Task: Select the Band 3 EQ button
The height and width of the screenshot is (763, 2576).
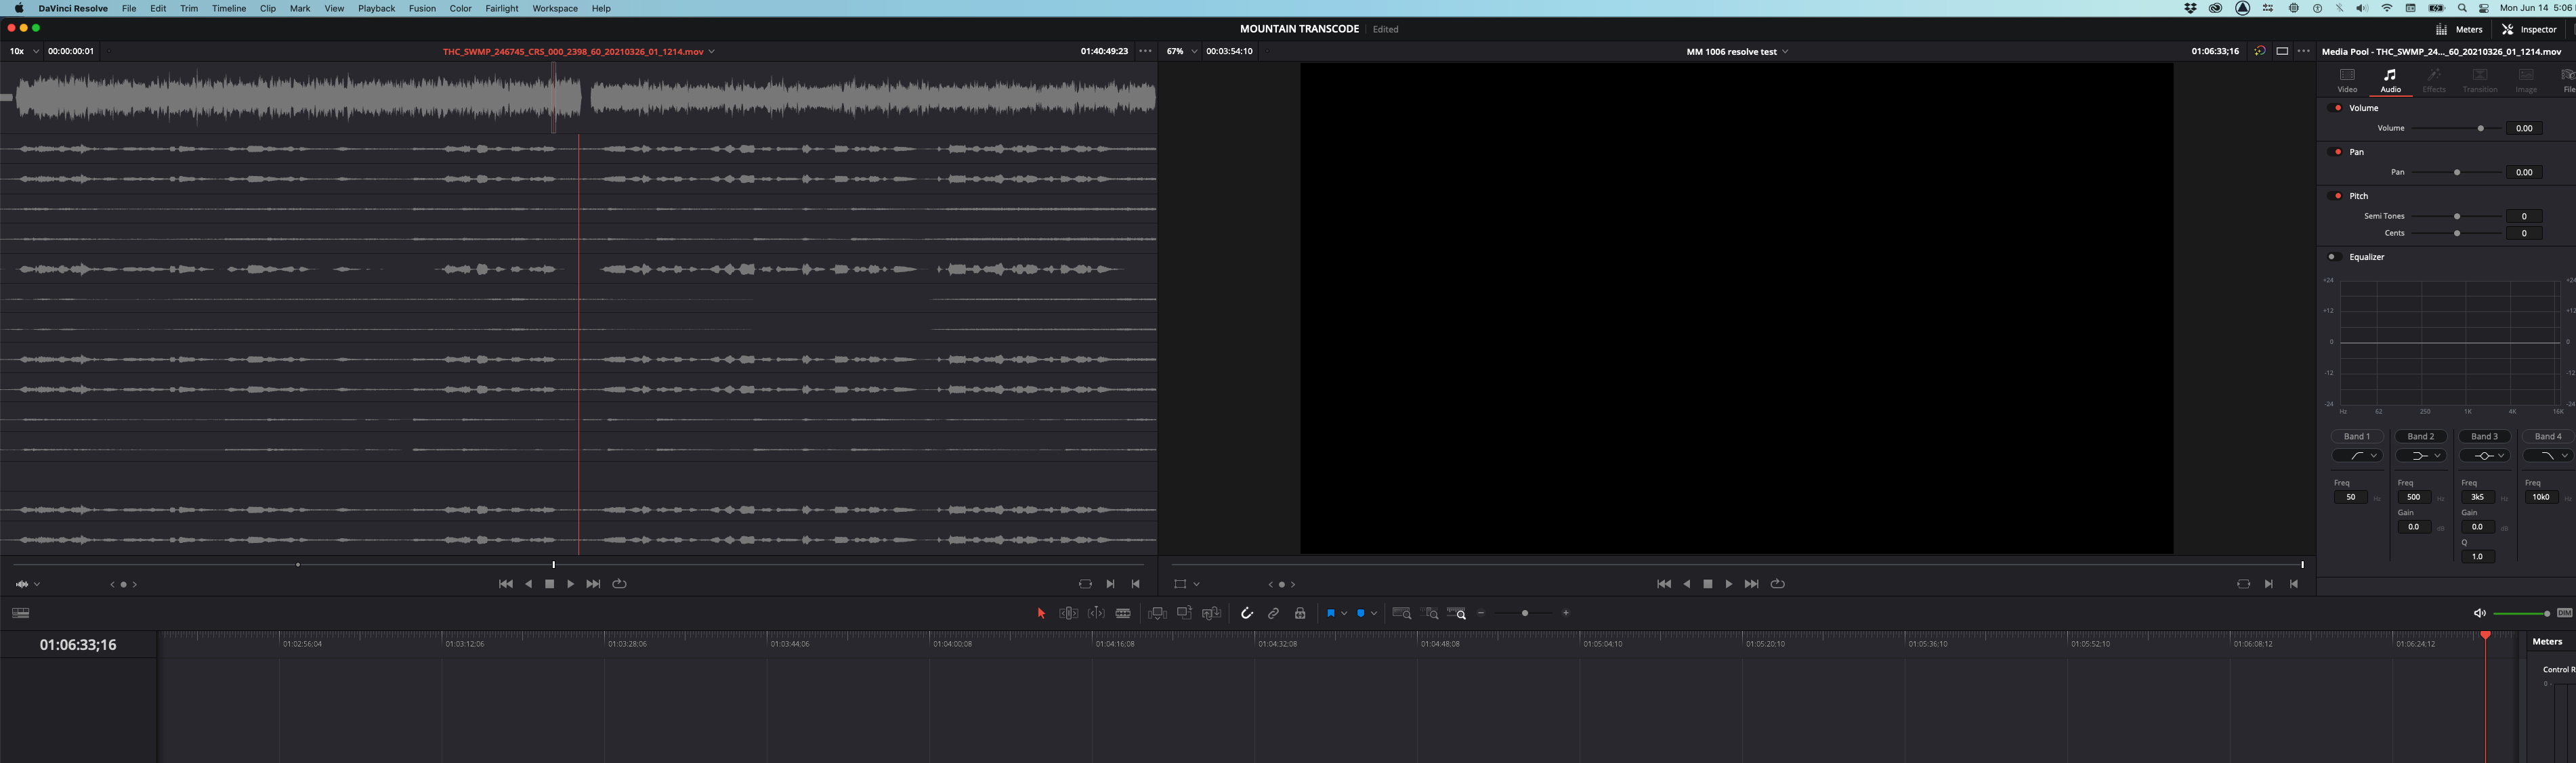Action: [x=2485, y=436]
